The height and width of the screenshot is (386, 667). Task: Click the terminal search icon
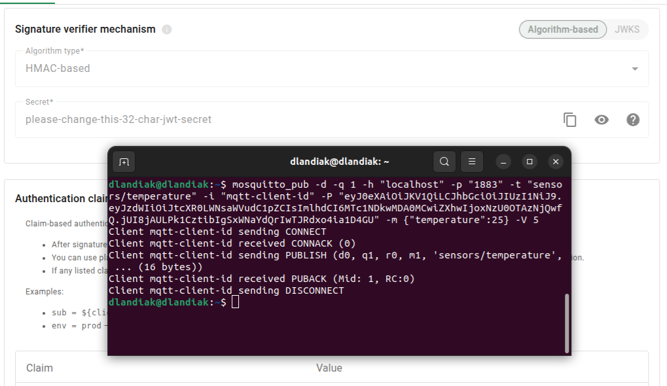[x=444, y=162]
